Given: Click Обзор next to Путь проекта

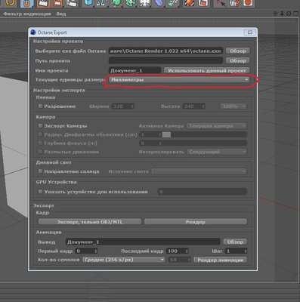Looking at the screenshot, I should pyautogui.click(x=238, y=60).
